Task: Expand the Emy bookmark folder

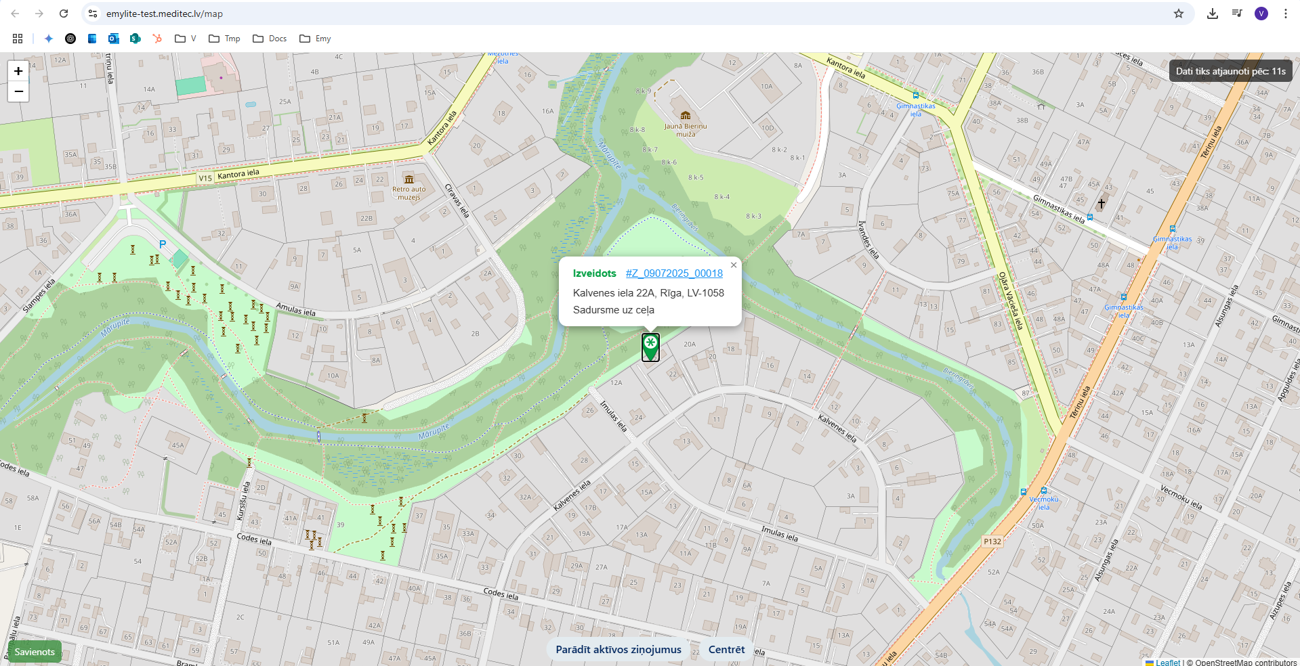Action: pyautogui.click(x=315, y=39)
